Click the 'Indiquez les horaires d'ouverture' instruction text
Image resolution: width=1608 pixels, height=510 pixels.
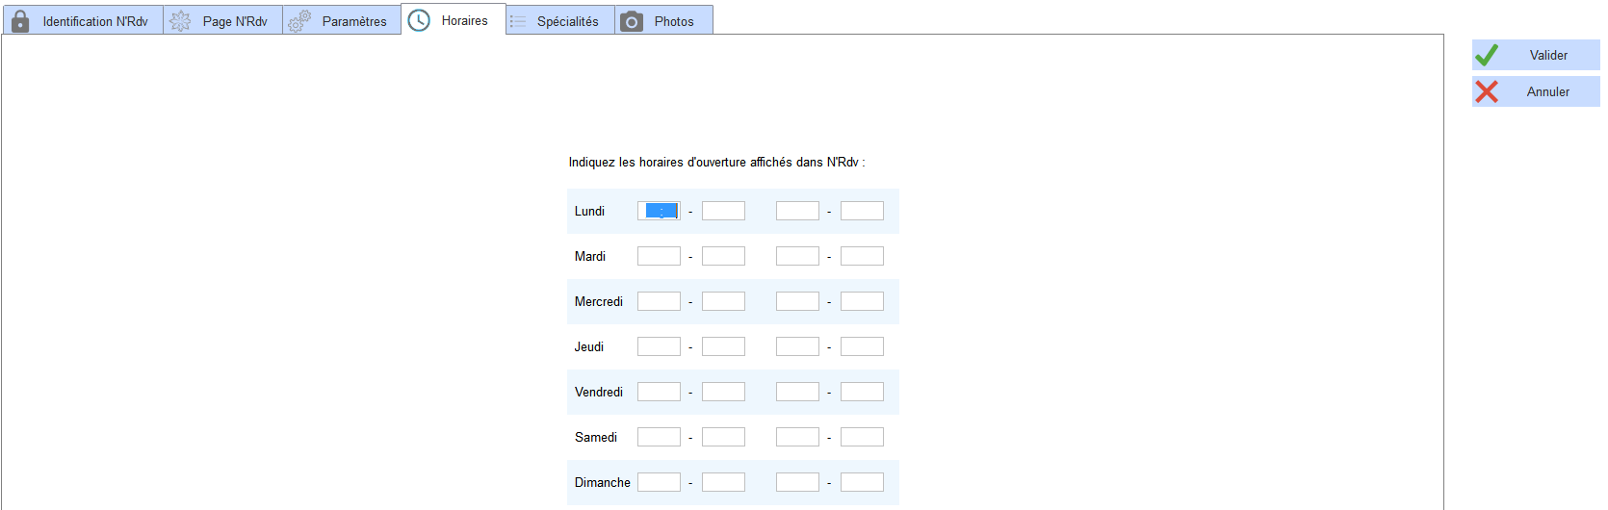[x=716, y=162]
